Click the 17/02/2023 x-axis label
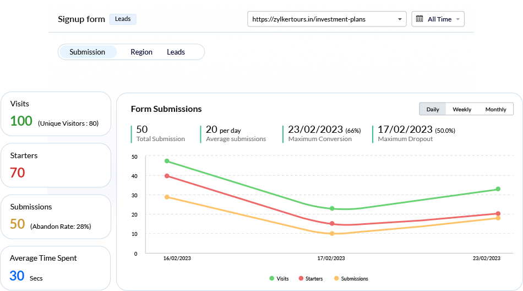The width and height of the screenshot is (523, 291). 331,258
